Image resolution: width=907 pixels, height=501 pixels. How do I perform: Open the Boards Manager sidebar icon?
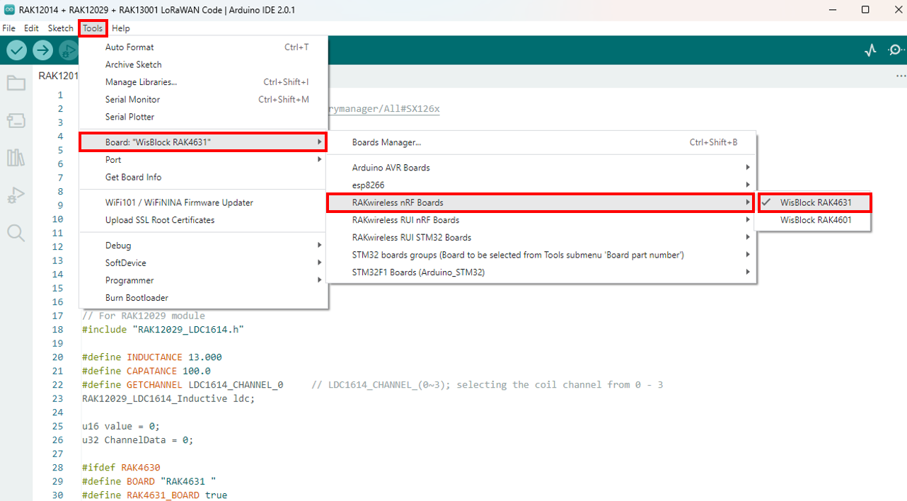point(16,121)
